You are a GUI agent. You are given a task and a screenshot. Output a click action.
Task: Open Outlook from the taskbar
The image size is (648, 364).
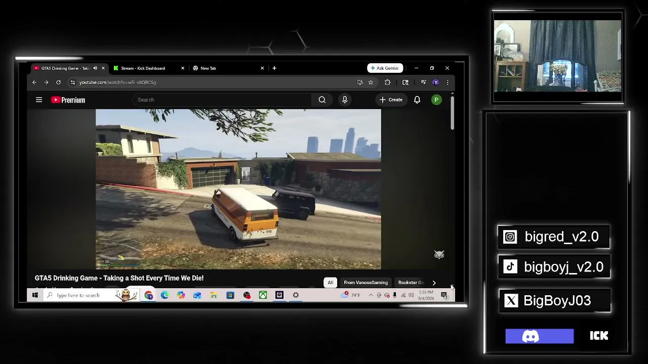(197, 295)
